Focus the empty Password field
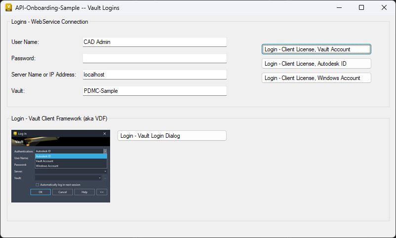The height and width of the screenshot is (238, 396). (x=155, y=58)
